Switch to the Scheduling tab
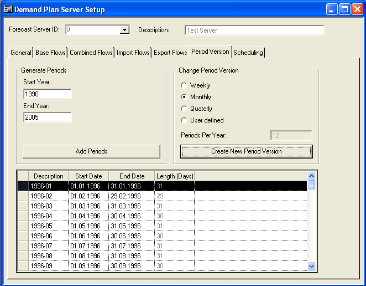Image resolution: width=366 pixels, height=286 pixels. point(248,53)
